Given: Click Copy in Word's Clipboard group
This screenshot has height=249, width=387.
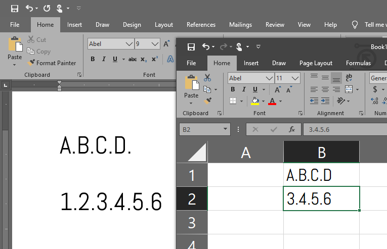Looking at the screenshot, I should pos(39,52).
